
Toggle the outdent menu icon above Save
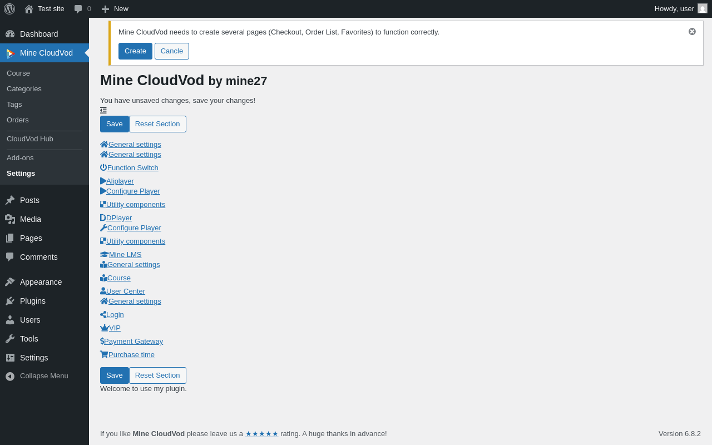tap(103, 110)
